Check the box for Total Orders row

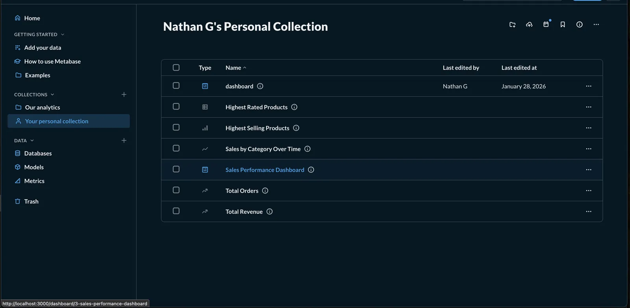[176, 190]
